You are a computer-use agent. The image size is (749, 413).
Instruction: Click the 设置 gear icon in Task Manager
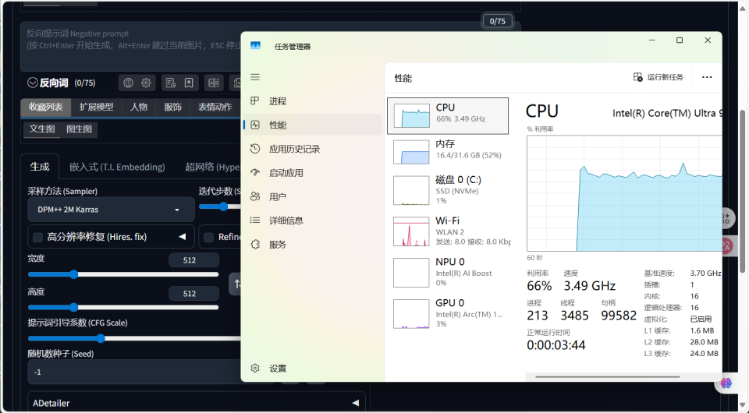pos(255,368)
